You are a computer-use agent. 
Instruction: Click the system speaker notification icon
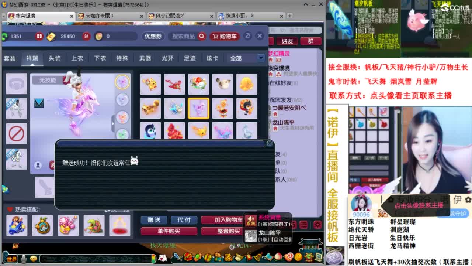click(x=251, y=221)
